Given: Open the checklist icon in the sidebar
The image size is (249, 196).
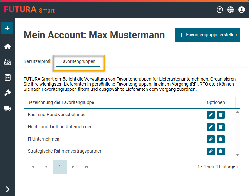Looking at the screenshot, I should [7, 77].
